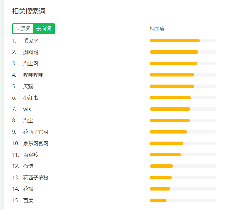The height and width of the screenshot is (210, 234).
Task: Click the 花瓣 keyword
Action: tap(28, 189)
